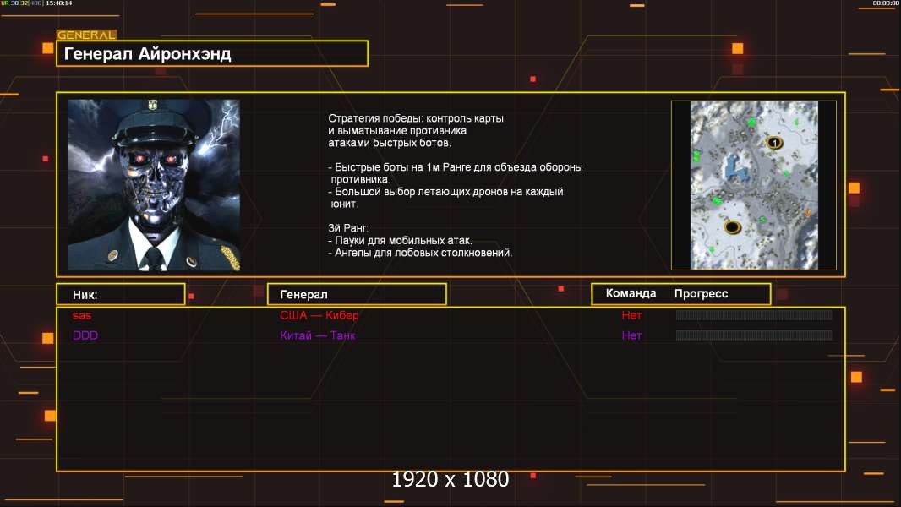Click the robot general portrait image
Image resolution: width=901 pixels, height=507 pixels.
[154, 185]
